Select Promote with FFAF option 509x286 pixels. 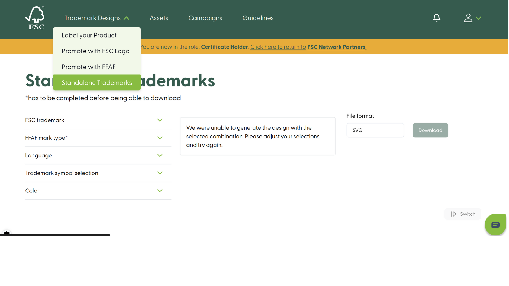[x=89, y=67]
